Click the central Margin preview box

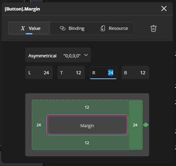[87, 125]
